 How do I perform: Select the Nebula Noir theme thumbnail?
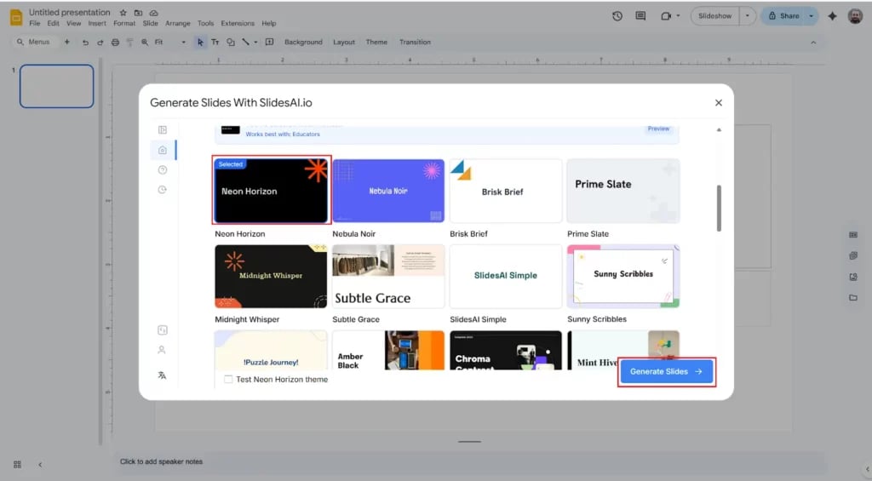(x=388, y=191)
